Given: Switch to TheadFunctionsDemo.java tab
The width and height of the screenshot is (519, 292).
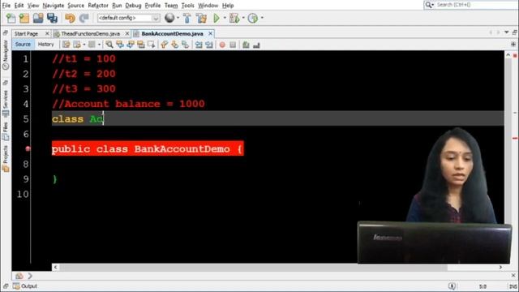Looking at the screenshot, I should click(90, 34).
